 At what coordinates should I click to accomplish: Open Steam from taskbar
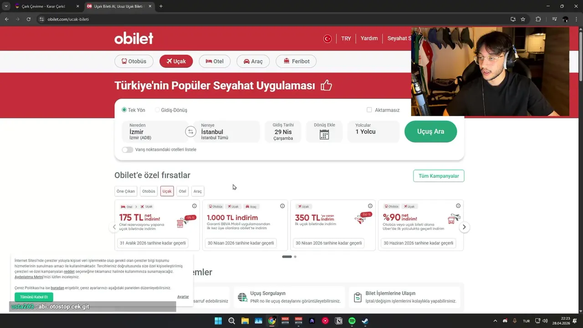tap(365, 321)
